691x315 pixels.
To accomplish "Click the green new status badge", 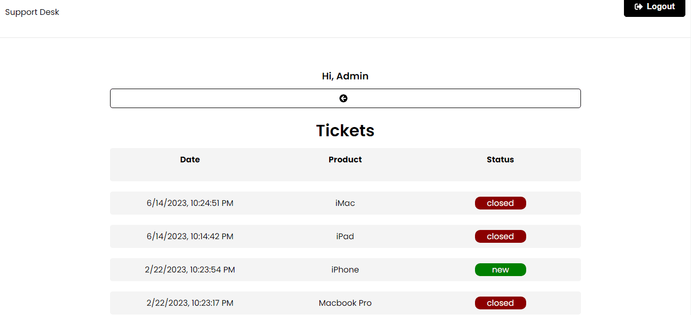I will (500, 270).
